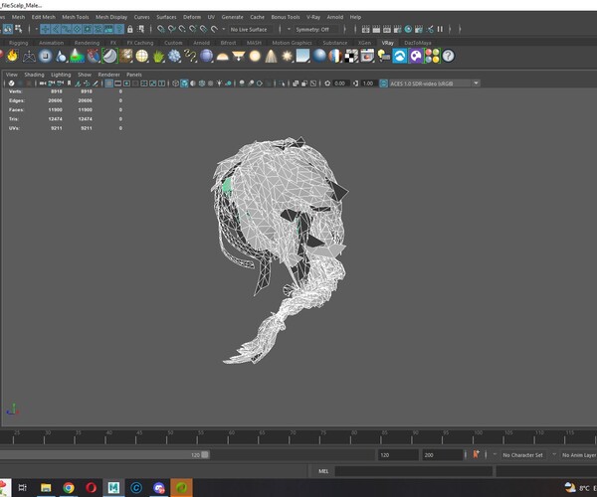The width and height of the screenshot is (597, 497).
Task: Open the Mesh Tools menu
Action: pos(76,17)
